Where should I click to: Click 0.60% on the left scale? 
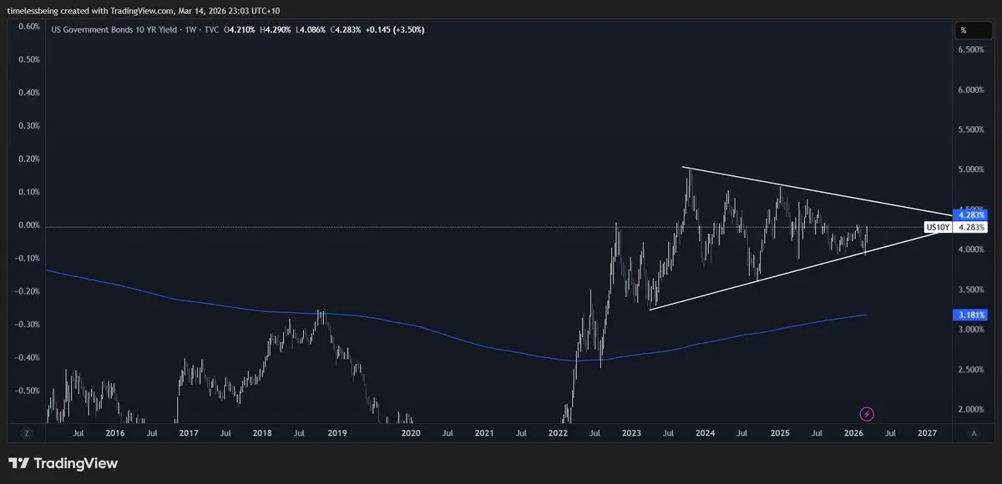(28, 27)
